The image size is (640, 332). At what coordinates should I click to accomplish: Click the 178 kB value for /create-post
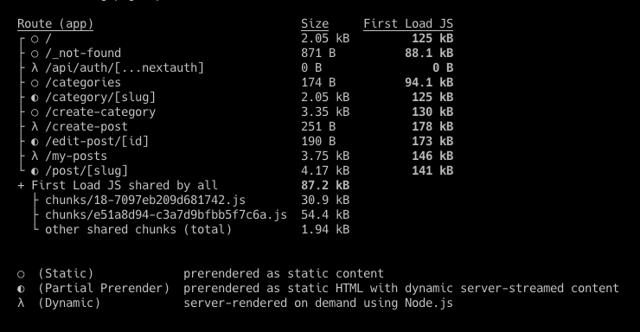pos(432,126)
